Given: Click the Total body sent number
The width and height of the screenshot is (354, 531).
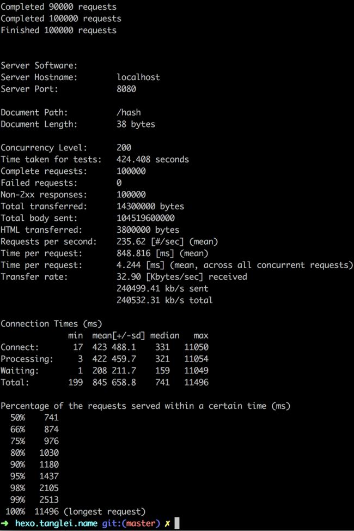Looking at the screenshot, I should click(145, 218).
